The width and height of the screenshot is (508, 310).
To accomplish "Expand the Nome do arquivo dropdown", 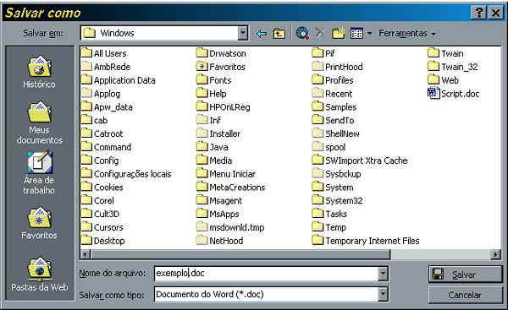I will [383, 274].
